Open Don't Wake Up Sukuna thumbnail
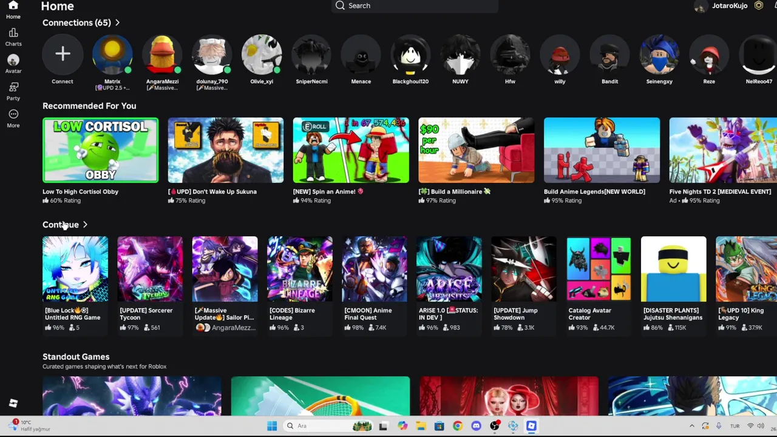 [x=226, y=150]
